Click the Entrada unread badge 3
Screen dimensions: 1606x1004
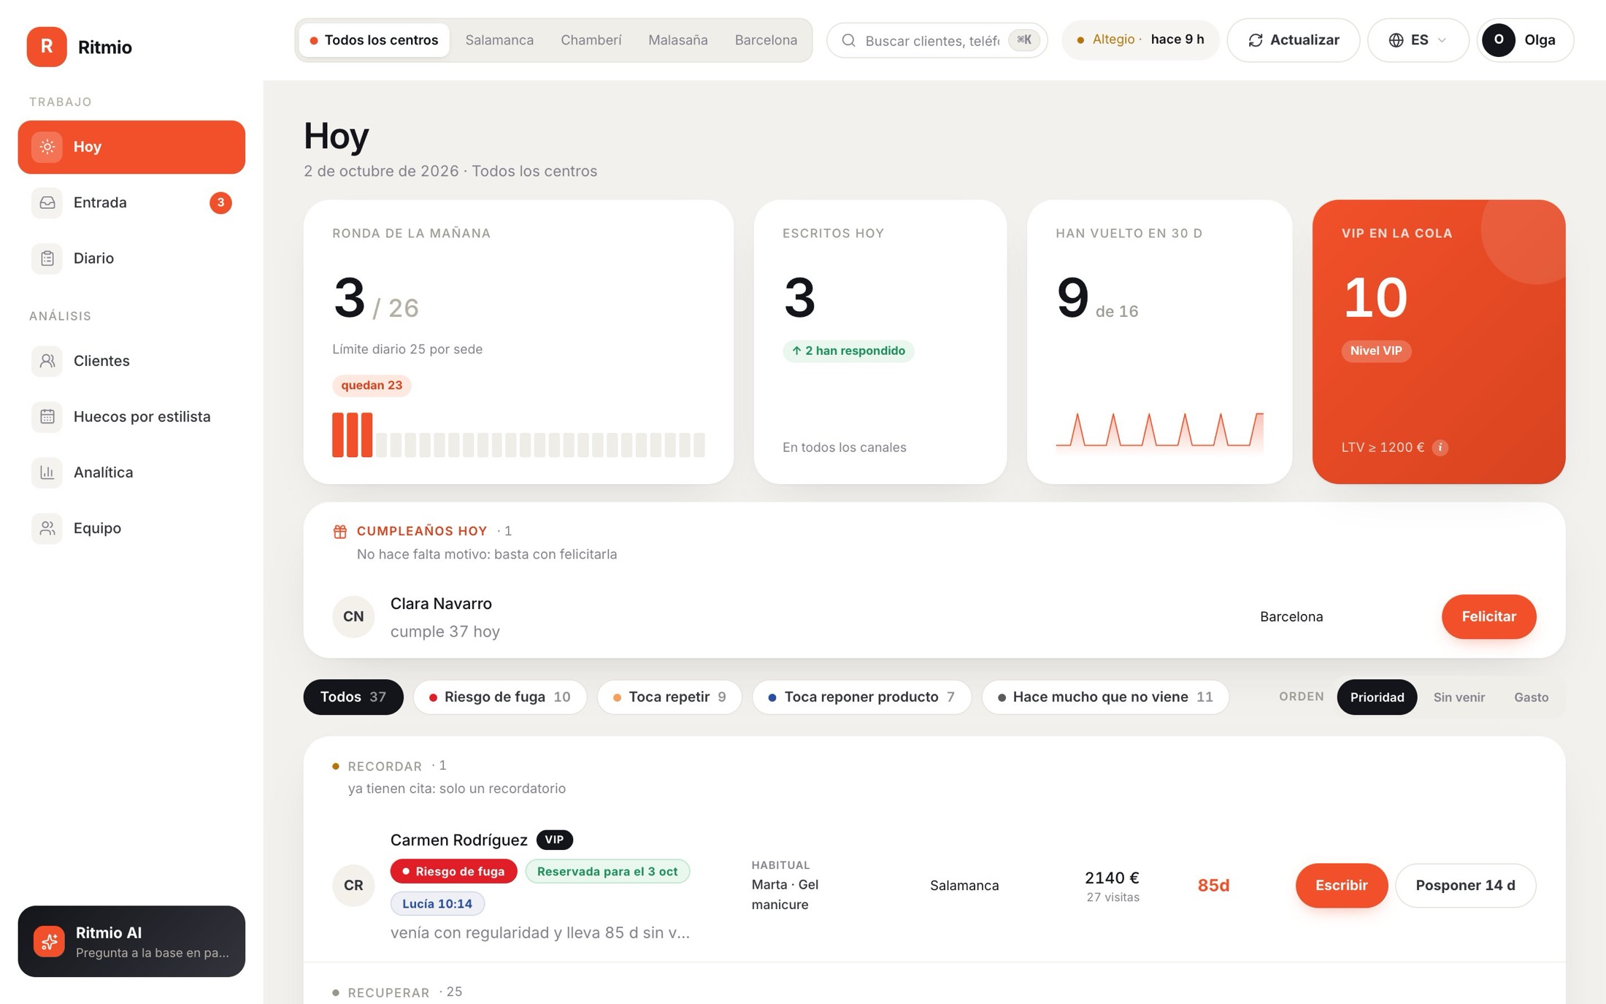pyautogui.click(x=220, y=202)
